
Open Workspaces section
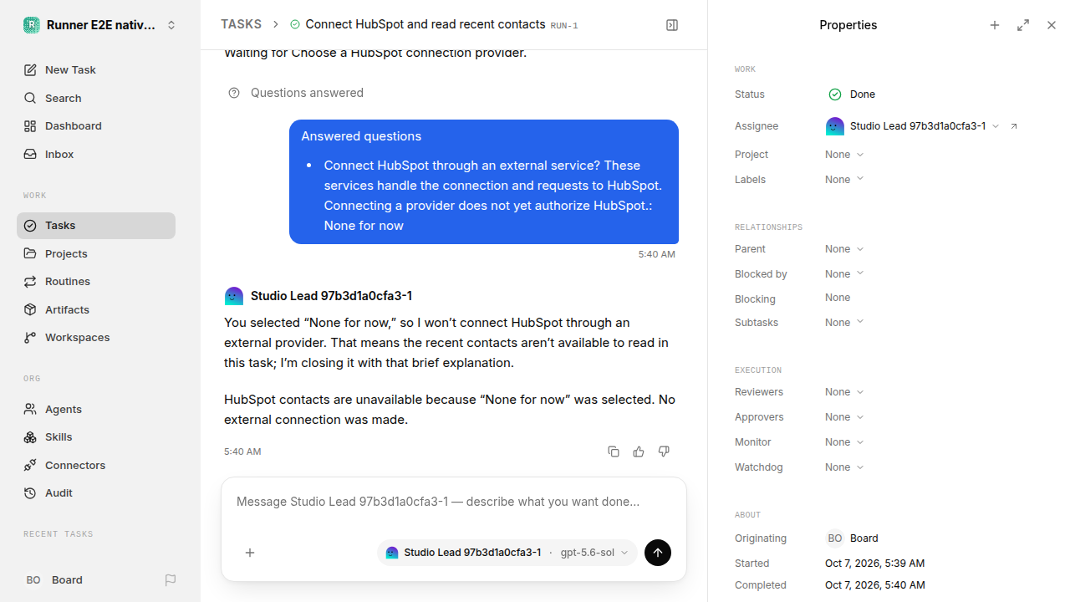[96, 338]
